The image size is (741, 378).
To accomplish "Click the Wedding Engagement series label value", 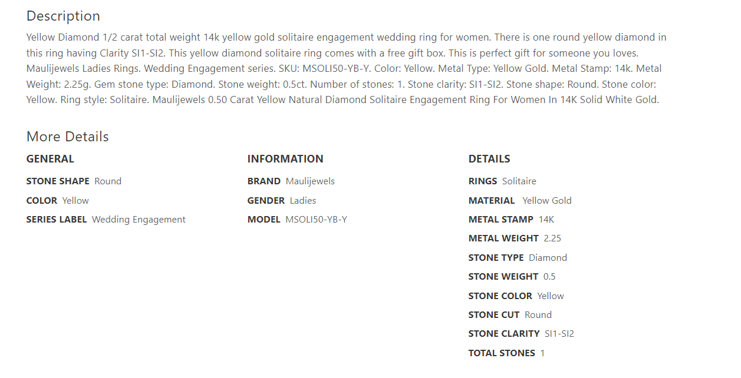I will coord(139,220).
